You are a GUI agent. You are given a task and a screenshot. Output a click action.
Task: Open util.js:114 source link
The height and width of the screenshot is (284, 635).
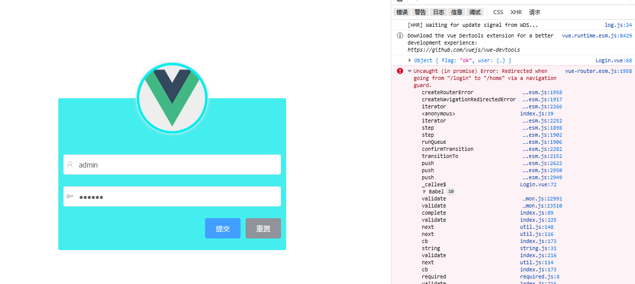537,262
